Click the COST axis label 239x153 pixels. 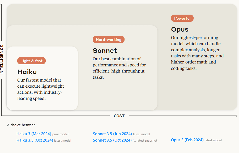point(119,116)
